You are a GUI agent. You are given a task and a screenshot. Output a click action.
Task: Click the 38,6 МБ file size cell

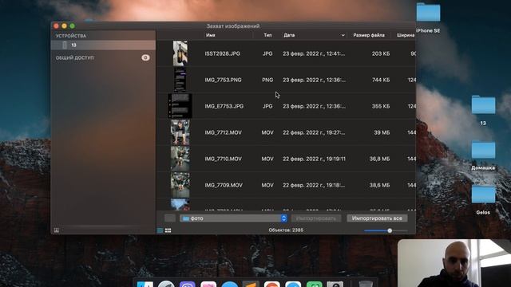click(x=379, y=185)
